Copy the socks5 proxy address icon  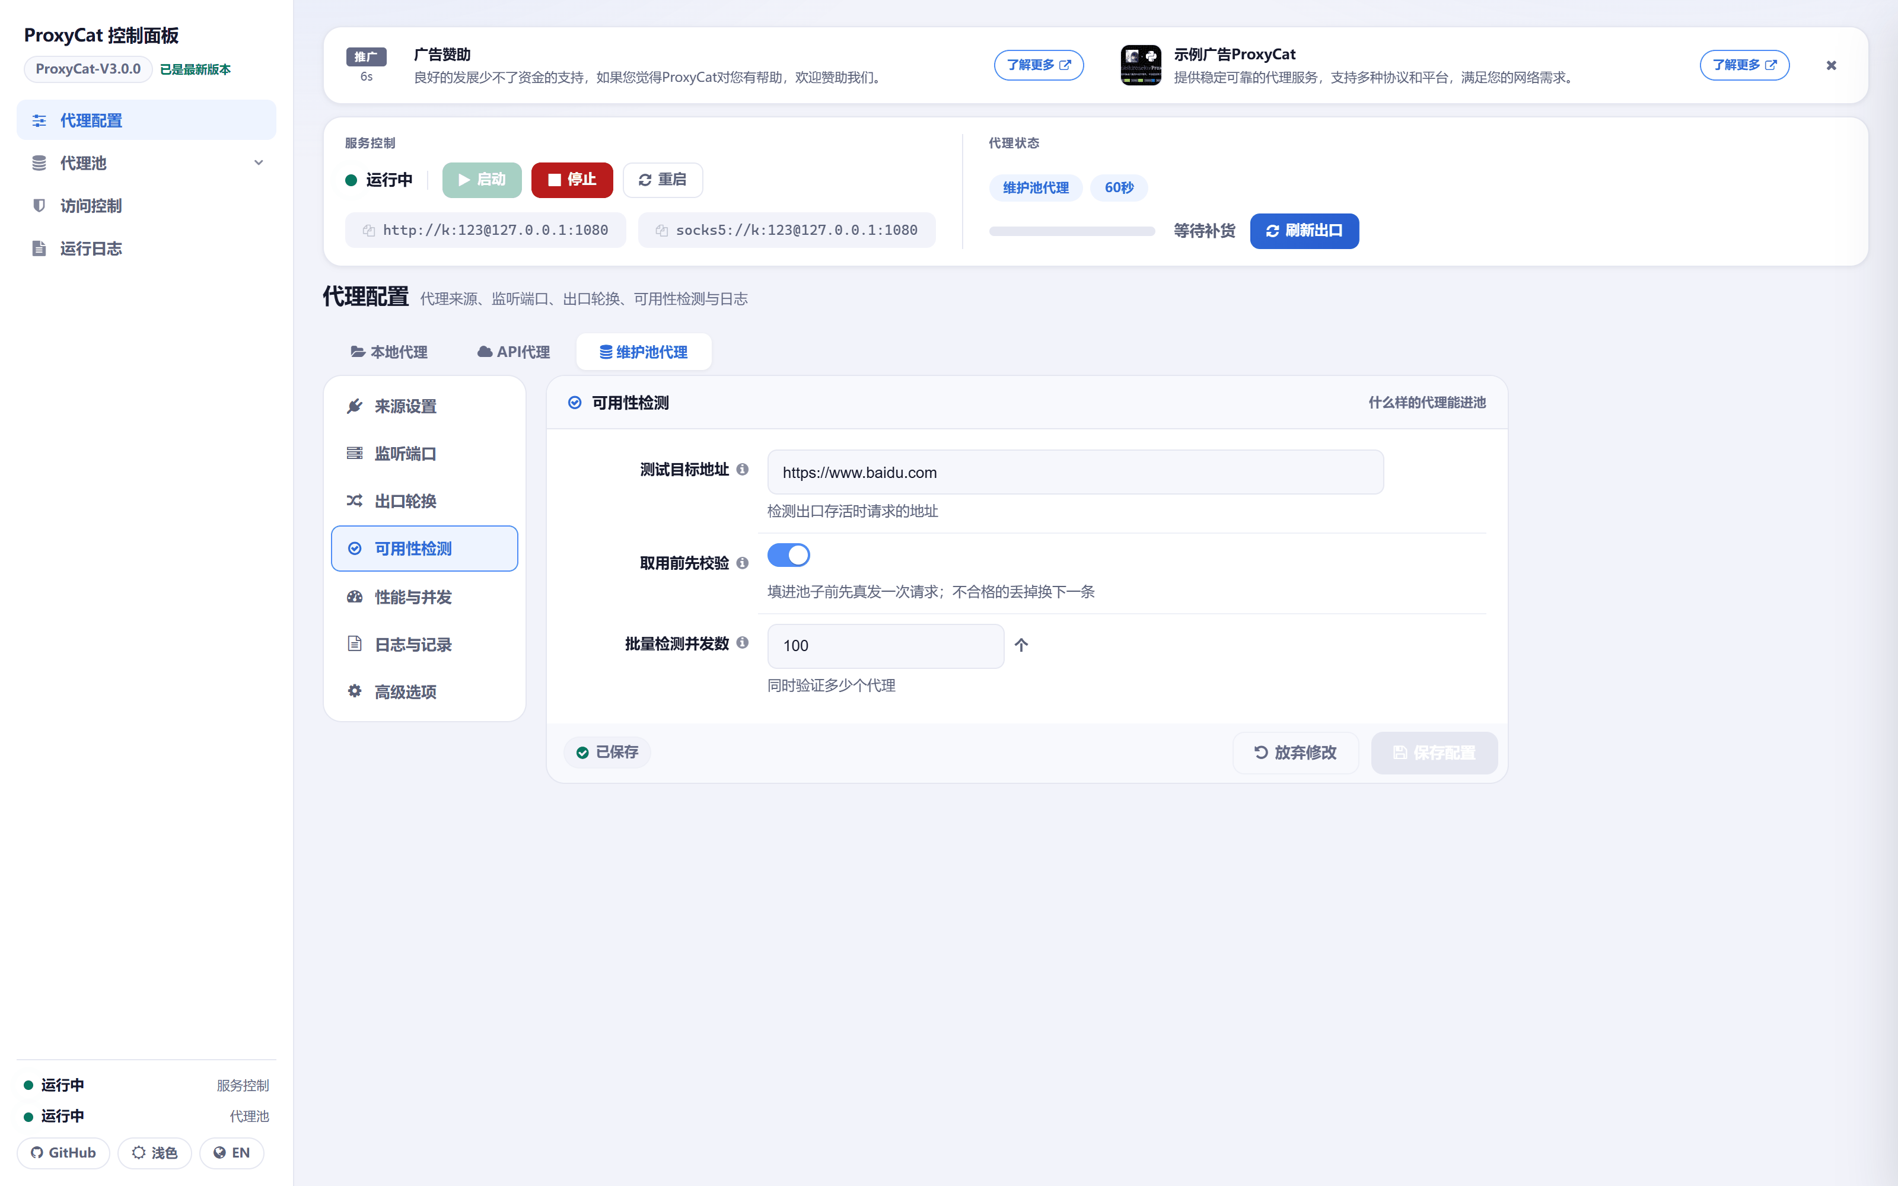point(662,230)
